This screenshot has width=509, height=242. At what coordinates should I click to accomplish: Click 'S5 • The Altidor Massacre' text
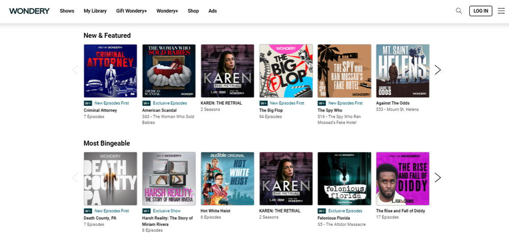tap(342, 225)
